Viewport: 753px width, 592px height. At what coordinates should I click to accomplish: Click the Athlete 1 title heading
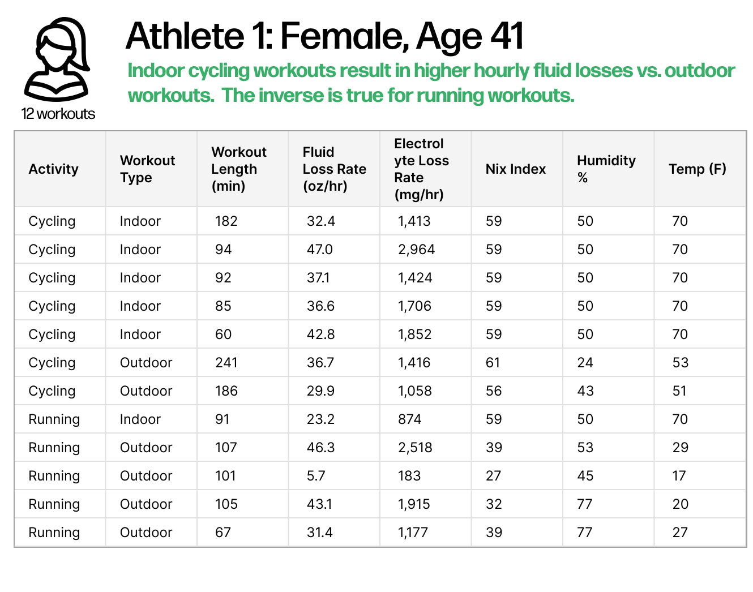pos(324,36)
